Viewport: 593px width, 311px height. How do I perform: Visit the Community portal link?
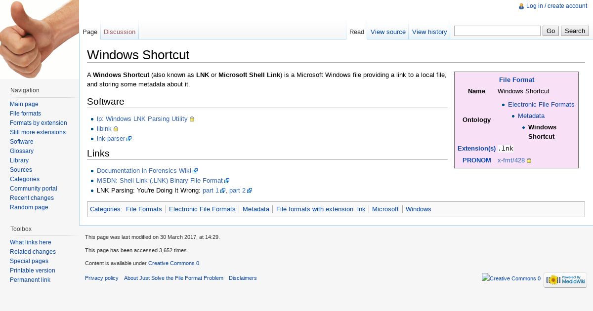click(x=34, y=189)
